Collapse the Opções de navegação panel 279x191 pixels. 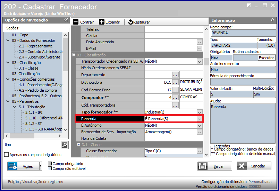(66, 20)
